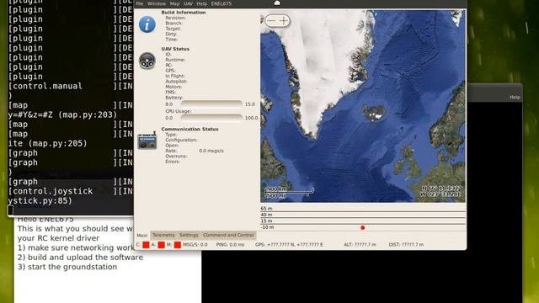
Task: Open the Window menu
Action: 157,3
